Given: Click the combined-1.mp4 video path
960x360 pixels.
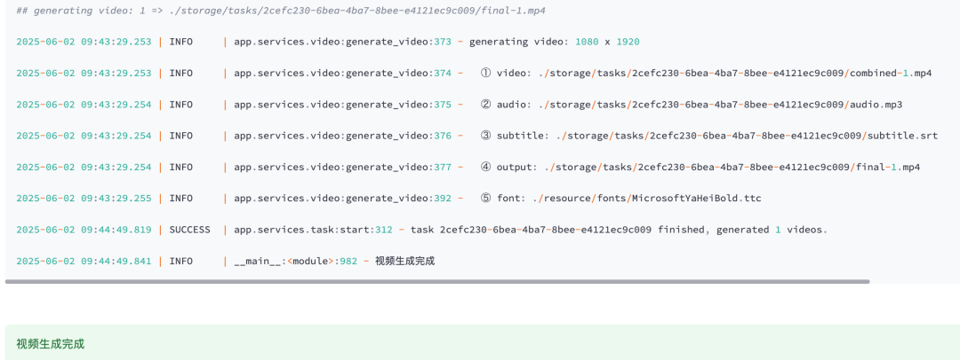Looking at the screenshot, I should pyautogui.click(x=735, y=73).
